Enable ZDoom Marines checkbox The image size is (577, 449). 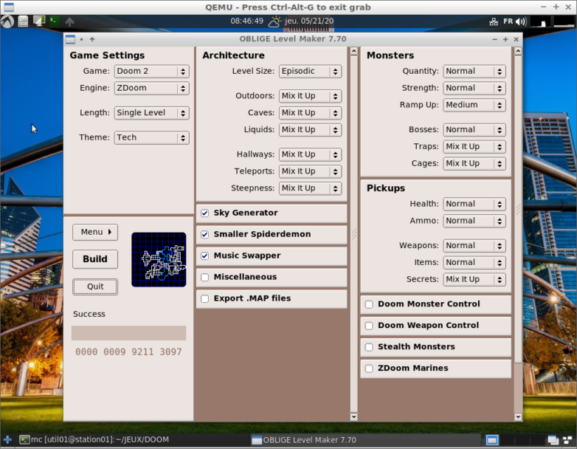pyautogui.click(x=369, y=369)
